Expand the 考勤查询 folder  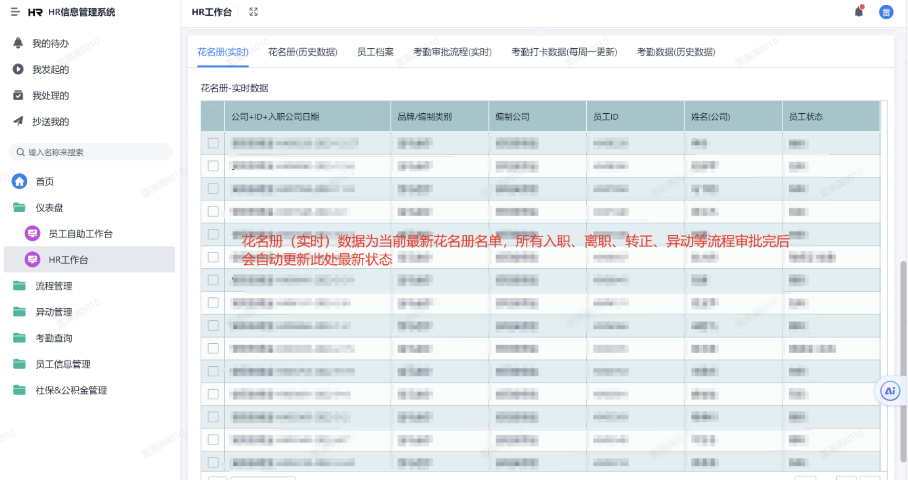[x=54, y=338]
